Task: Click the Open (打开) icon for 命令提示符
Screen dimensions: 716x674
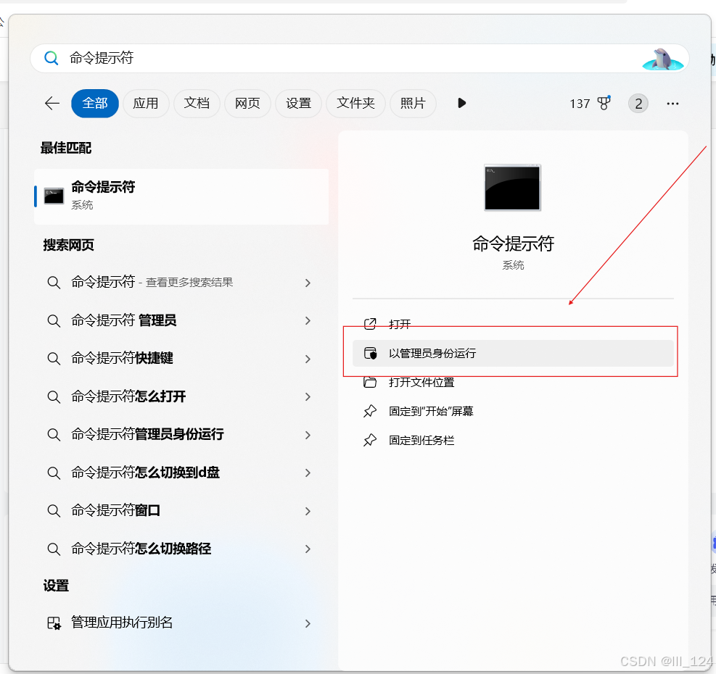Action: (370, 324)
